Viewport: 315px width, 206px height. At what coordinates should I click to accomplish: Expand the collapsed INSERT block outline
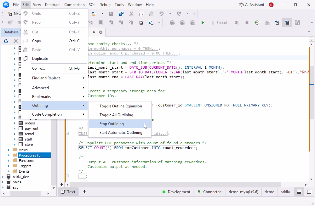coord(67,134)
